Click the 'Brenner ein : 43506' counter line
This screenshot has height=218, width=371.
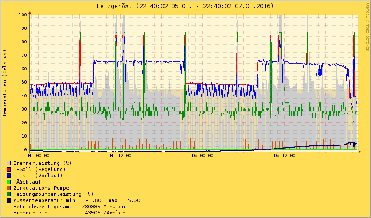[x=69, y=213]
